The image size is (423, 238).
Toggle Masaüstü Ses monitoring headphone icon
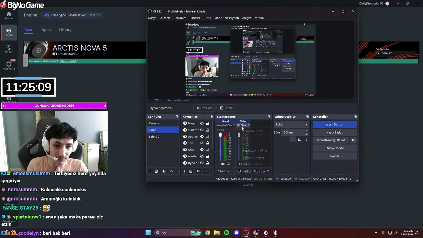pyautogui.click(x=228, y=164)
